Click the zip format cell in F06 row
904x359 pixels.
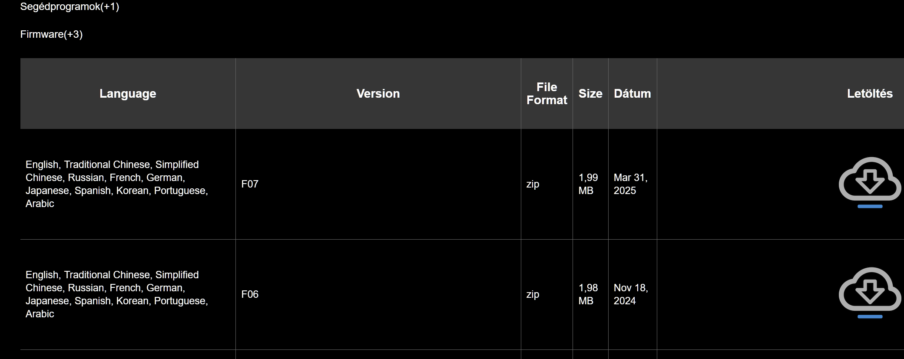533,294
